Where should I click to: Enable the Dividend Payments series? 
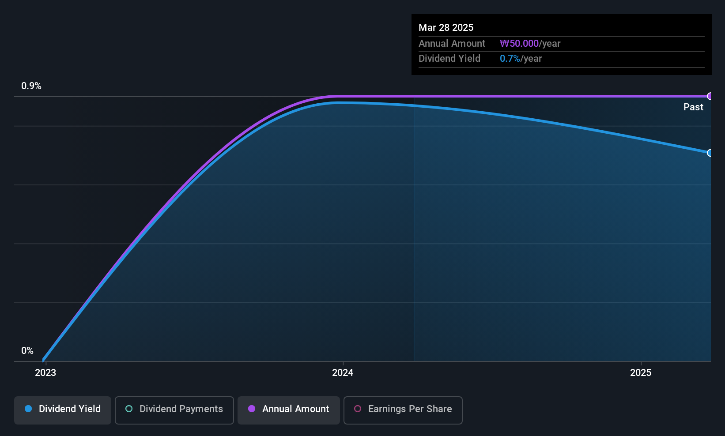click(x=174, y=410)
